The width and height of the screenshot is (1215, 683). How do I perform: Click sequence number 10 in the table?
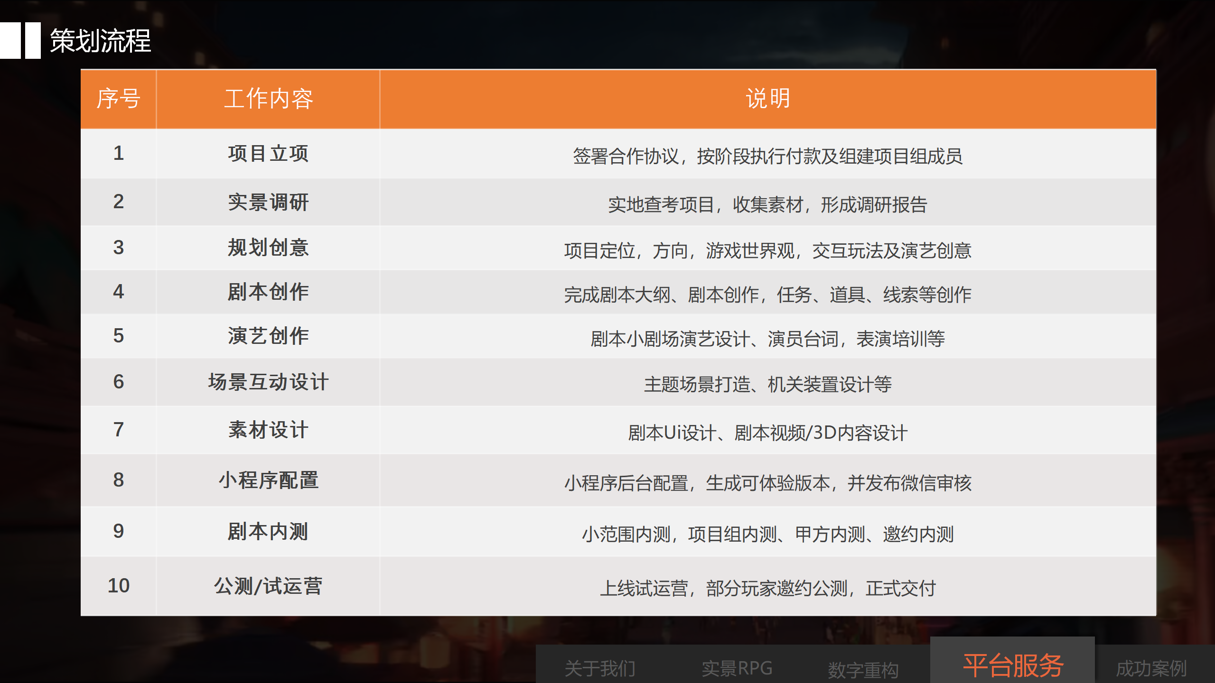[x=119, y=586]
